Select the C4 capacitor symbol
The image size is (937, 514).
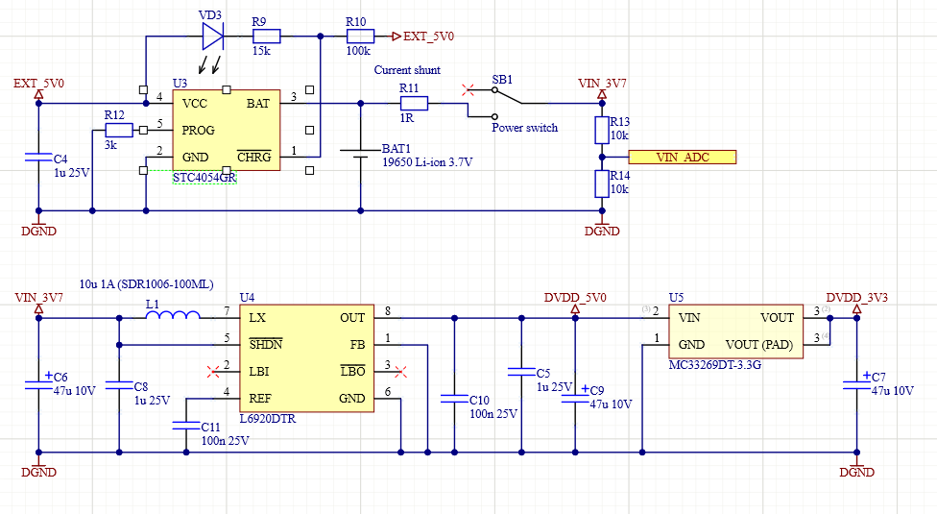pyautogui.click(x=38, y=158)
